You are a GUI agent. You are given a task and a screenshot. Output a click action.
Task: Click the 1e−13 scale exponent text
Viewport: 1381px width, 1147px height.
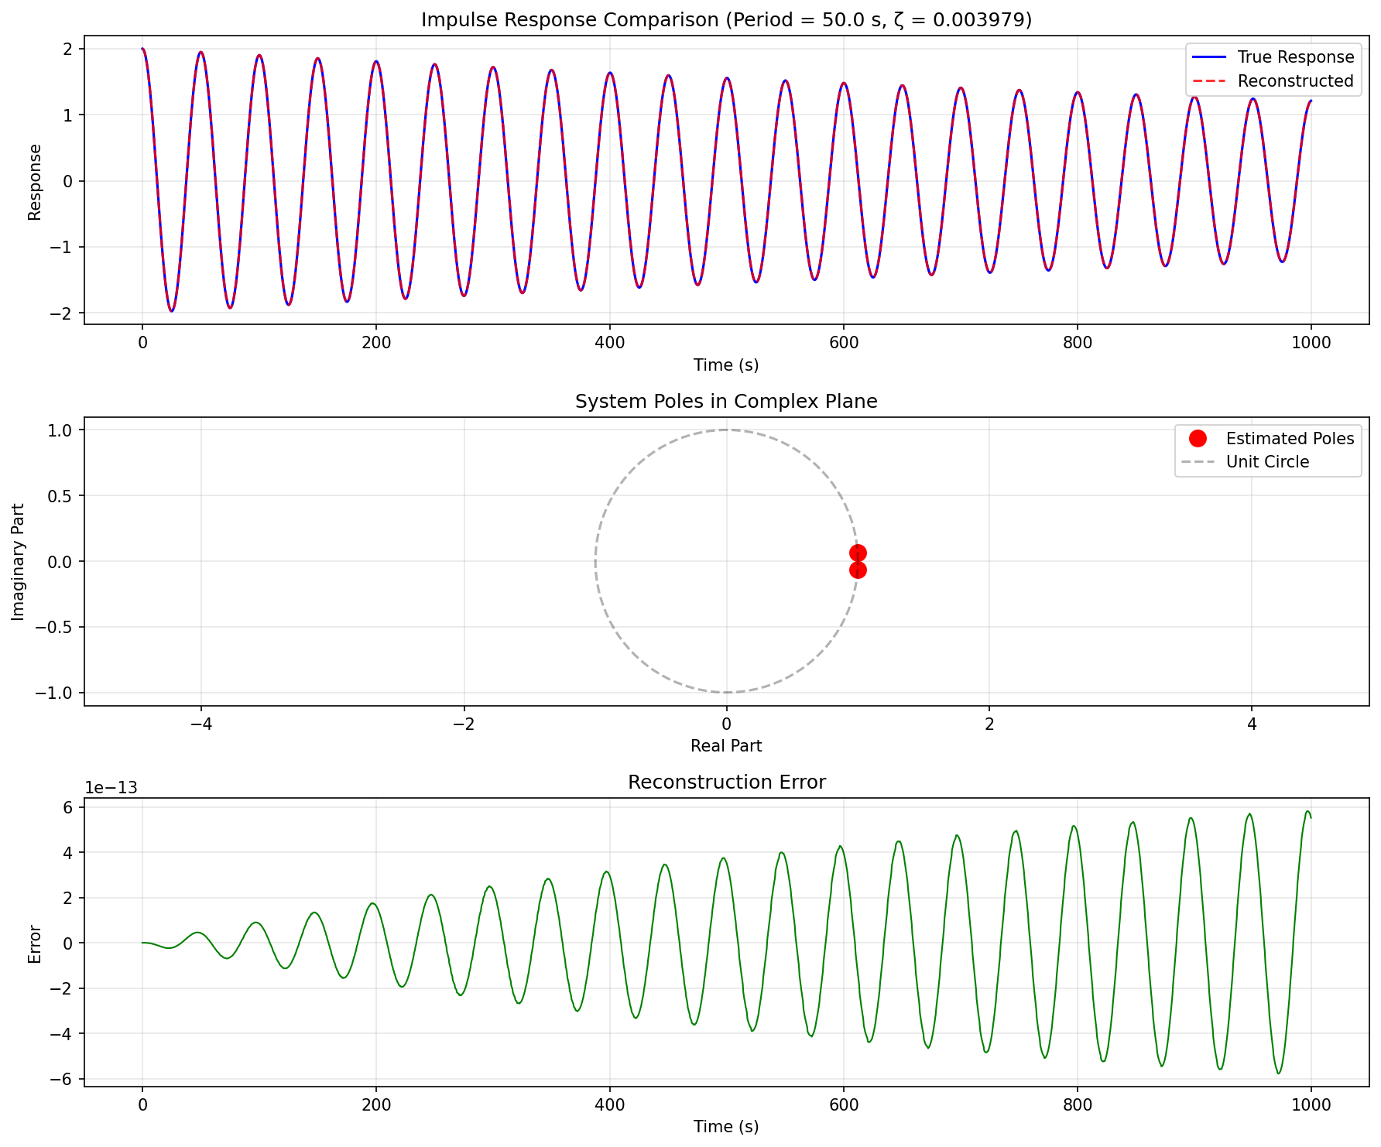111,789
